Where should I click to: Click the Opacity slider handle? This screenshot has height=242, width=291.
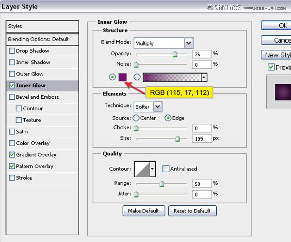[x=175, y=55]
